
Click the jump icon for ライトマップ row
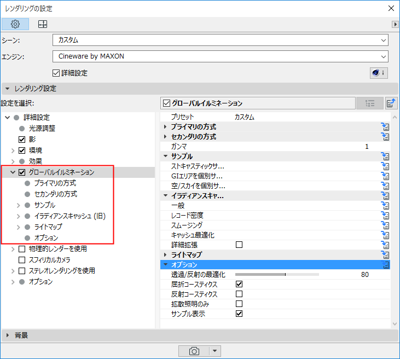(385, 255)
